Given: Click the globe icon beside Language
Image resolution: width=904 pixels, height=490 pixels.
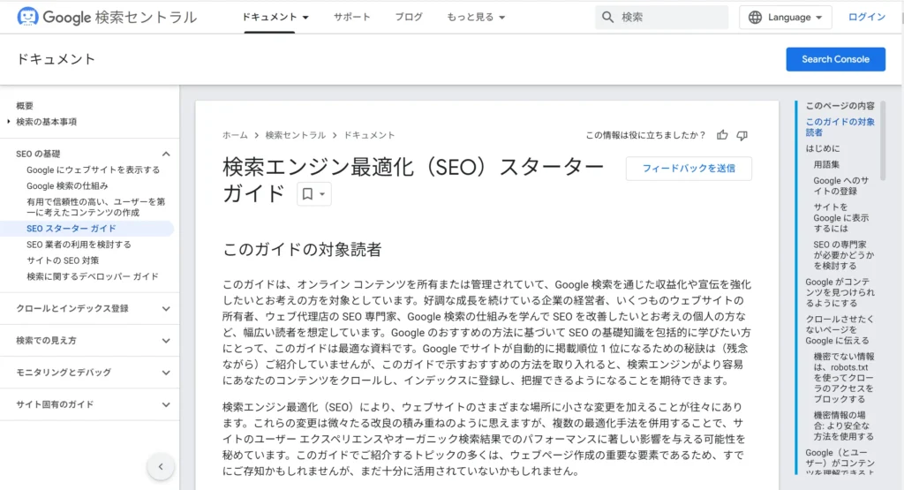Looking at the screenshot, I should 755,18.
